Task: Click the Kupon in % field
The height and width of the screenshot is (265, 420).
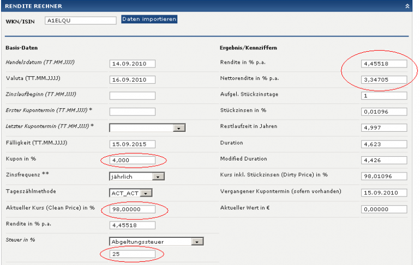Action: point(133,160)
